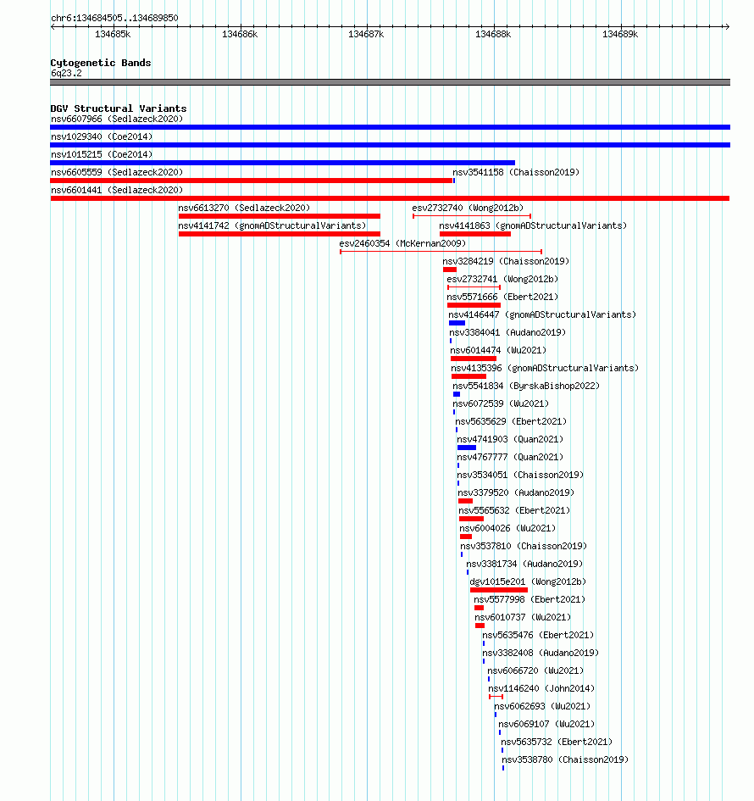Click nsv4767777 (Quan2021) label
This screenshot has width=754, height=801.
pyautogui.click(x=510, y=457)
